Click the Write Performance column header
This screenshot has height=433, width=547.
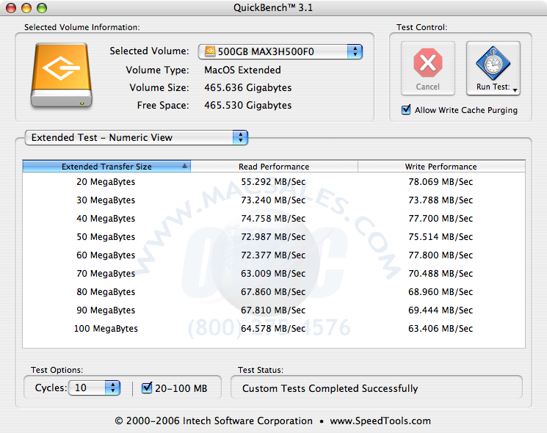tap(441, 167)
